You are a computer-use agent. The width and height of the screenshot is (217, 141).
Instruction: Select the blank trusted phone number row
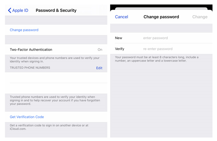point(56,78)
